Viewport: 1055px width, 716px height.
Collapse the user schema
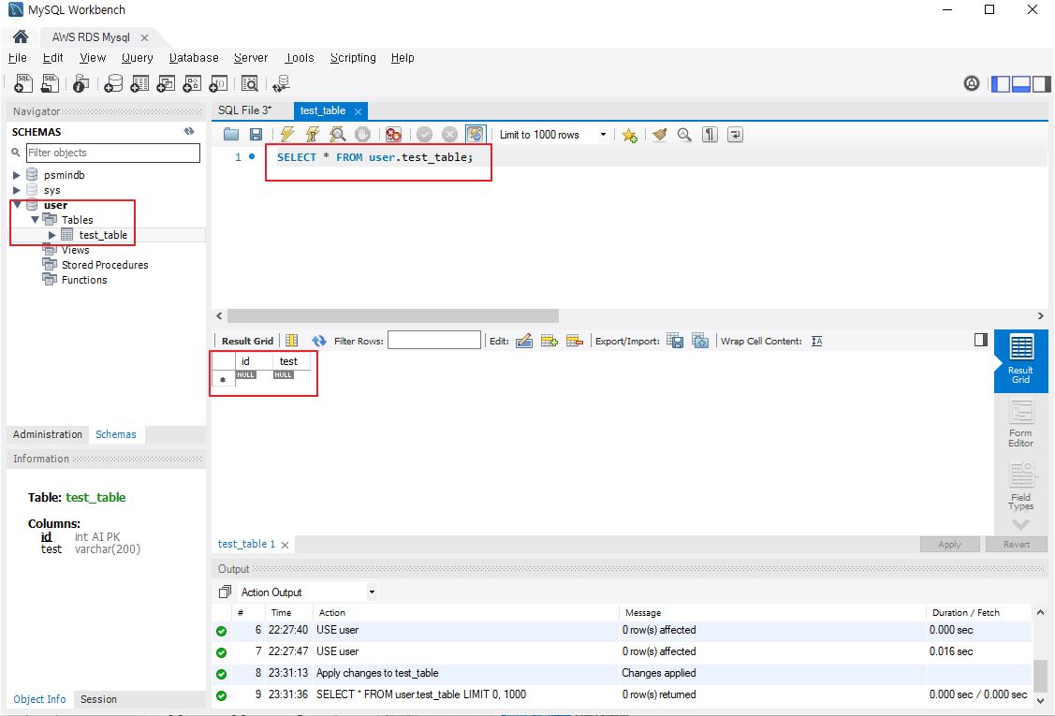coord(18,205)
